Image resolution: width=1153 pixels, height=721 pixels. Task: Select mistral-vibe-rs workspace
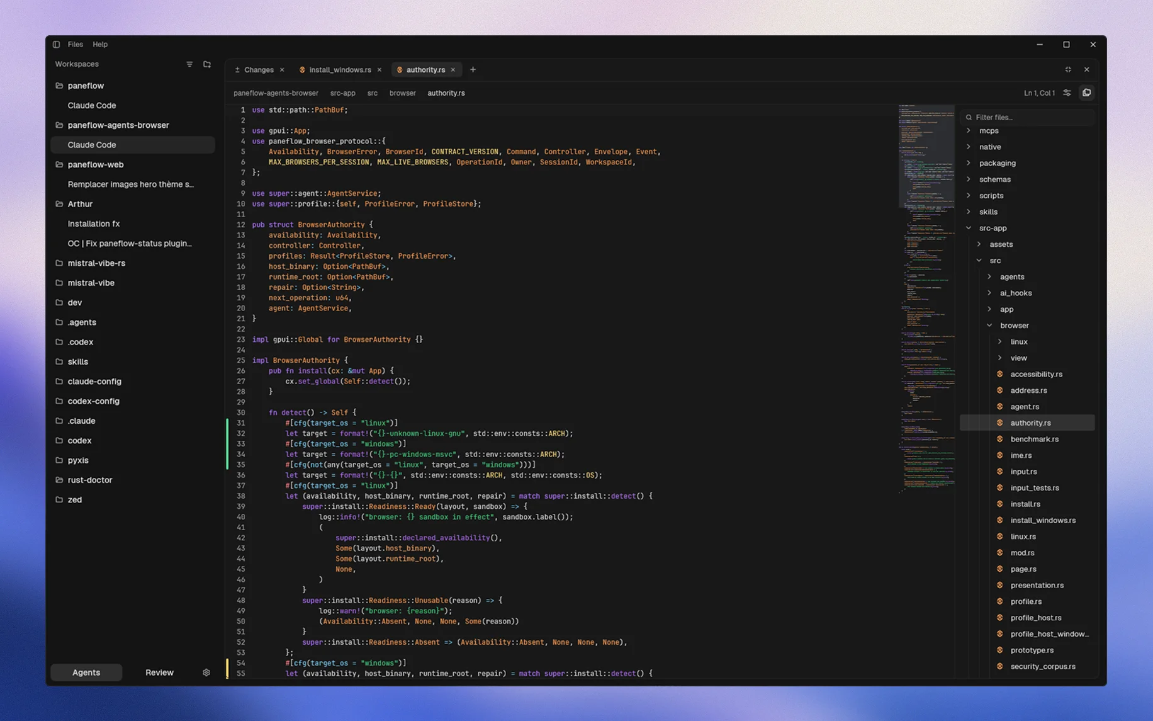[x=96, y=263]
